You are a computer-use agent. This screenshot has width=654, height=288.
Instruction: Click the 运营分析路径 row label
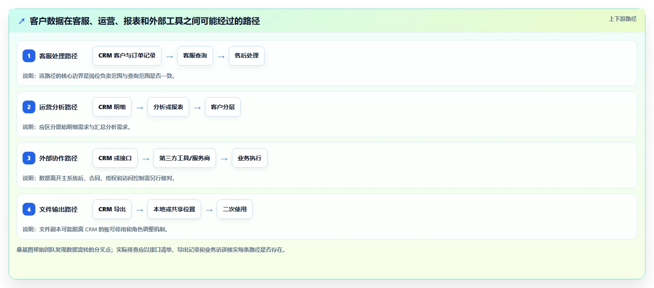pyautogui.click(x=58, y=107)
